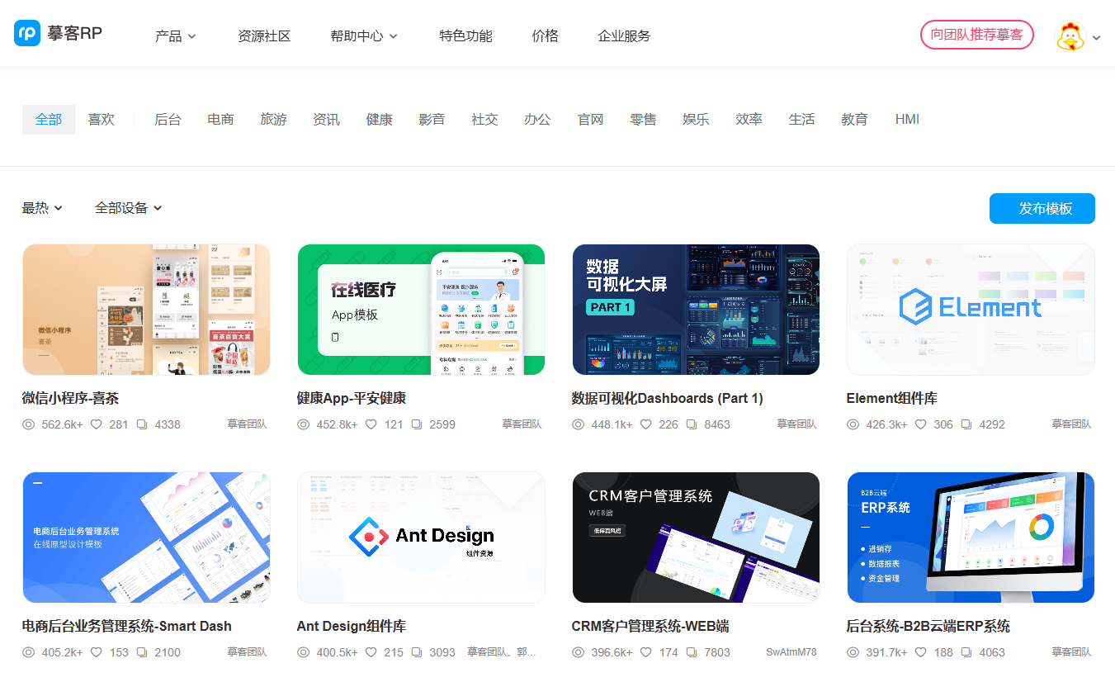Click the chevron next to the avatar

point(1096,37)
